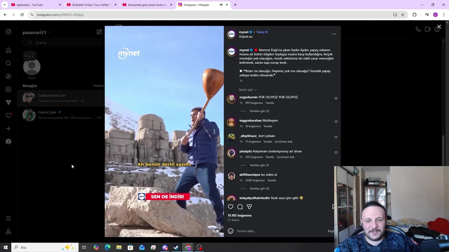
Task: Expand 'Yanıtları gör (3)' replies
Action: (x=259, y=188)
